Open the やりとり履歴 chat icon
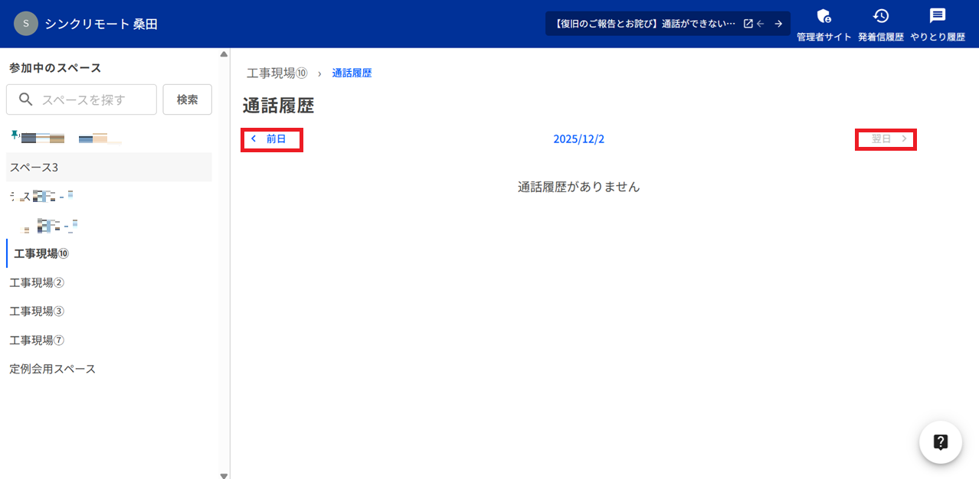The image size is (979, 479). coord(937,15)
